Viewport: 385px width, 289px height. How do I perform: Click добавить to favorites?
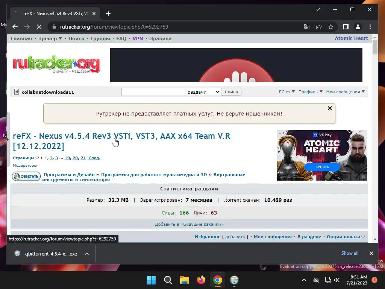coord(235,237)
